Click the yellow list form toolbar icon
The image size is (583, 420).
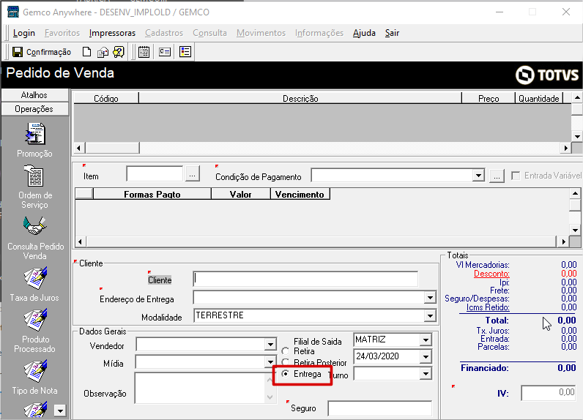(x=185, y=52)
